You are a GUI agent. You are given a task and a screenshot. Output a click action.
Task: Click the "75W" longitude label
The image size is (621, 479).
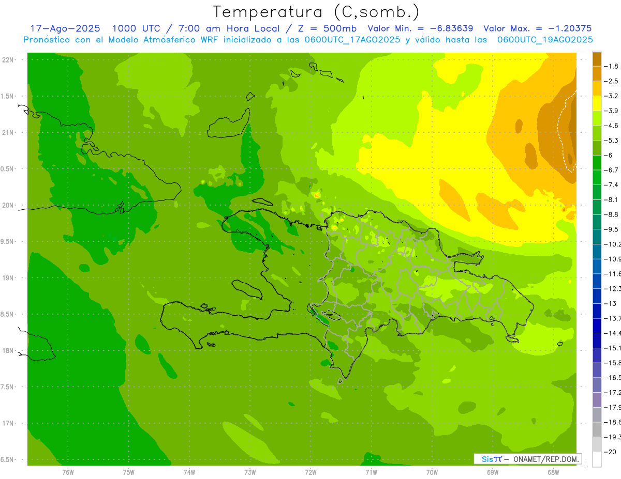(129, 472)
